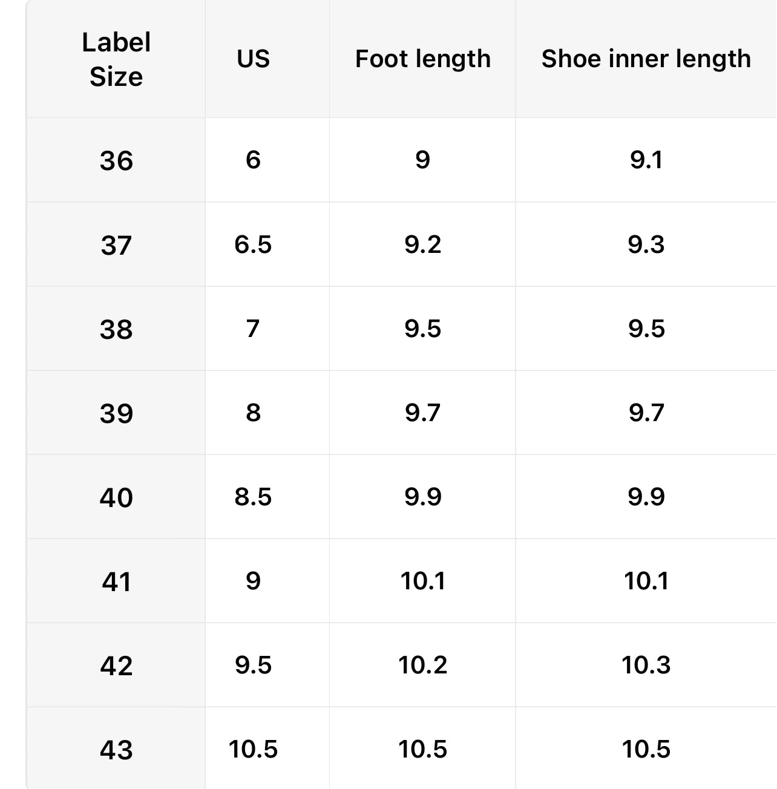This screenshot has width=777, height=789.
Task: Click label size 37 cell
Action: (x=116, y=244)
